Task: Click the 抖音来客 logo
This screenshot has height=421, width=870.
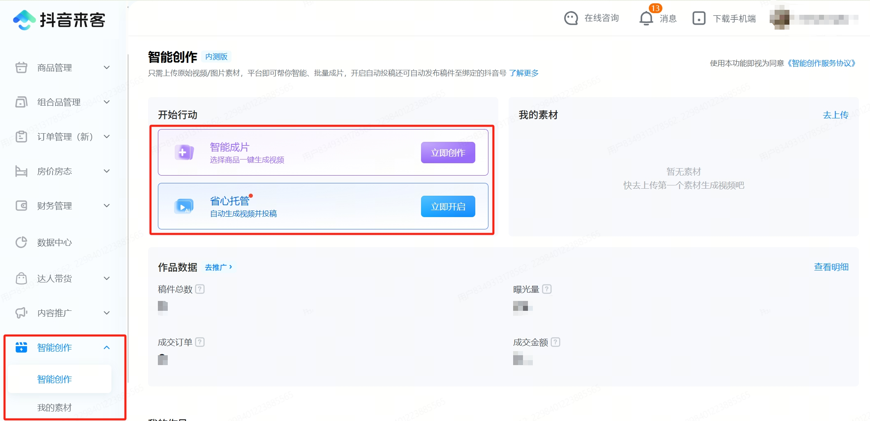Action: [x=59, y=20]
